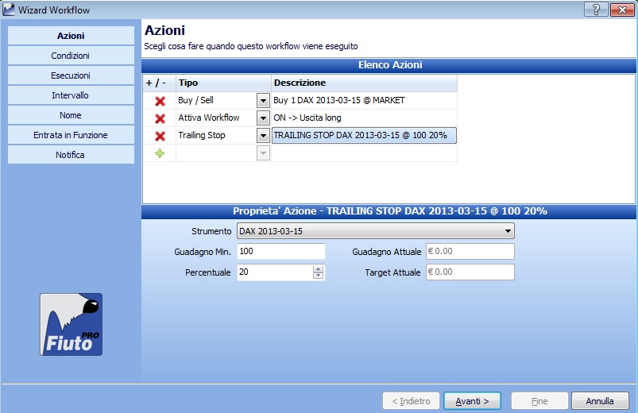Expand the Strumento DAX 2013-03-15 combo box

point(376,231)
